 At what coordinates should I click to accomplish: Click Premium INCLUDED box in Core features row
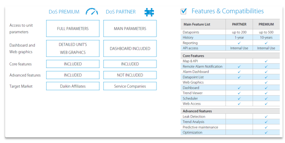73,64
